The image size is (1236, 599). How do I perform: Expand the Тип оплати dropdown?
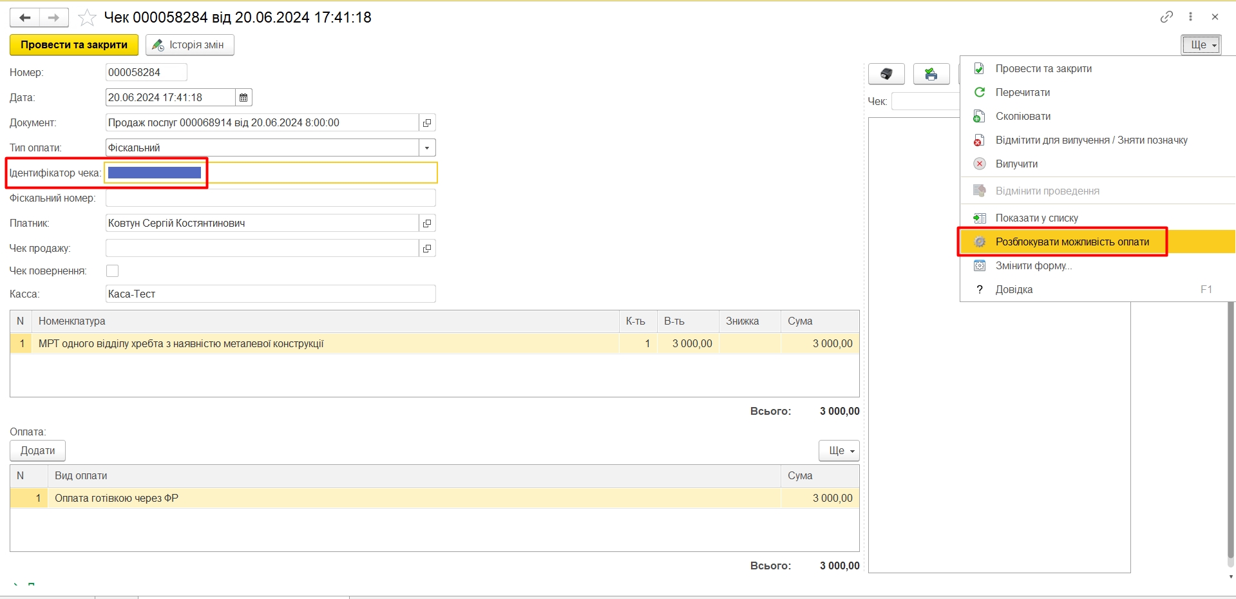pos(427,148)
